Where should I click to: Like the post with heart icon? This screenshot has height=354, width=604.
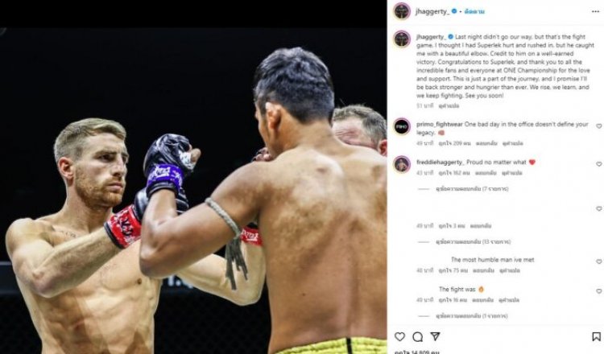click(x=399, y=336)
